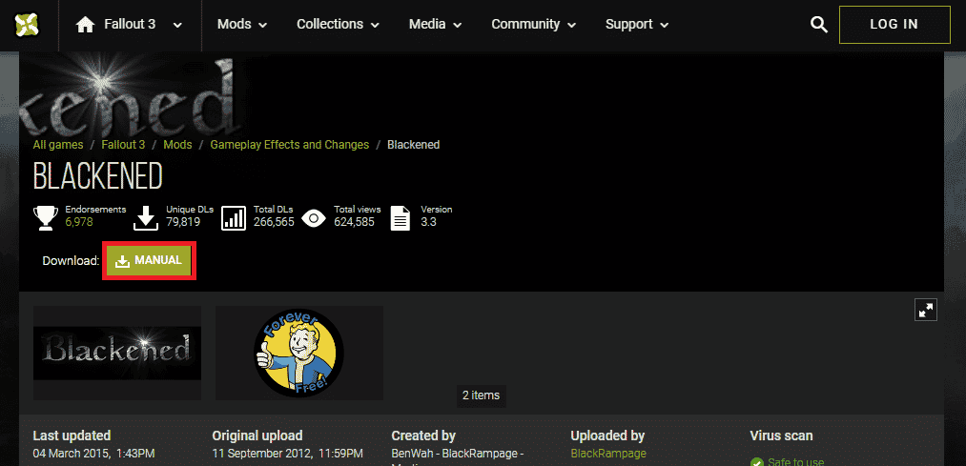Open the Collections dropdown menu
This screenshot has height=466, width=966.
337,25
